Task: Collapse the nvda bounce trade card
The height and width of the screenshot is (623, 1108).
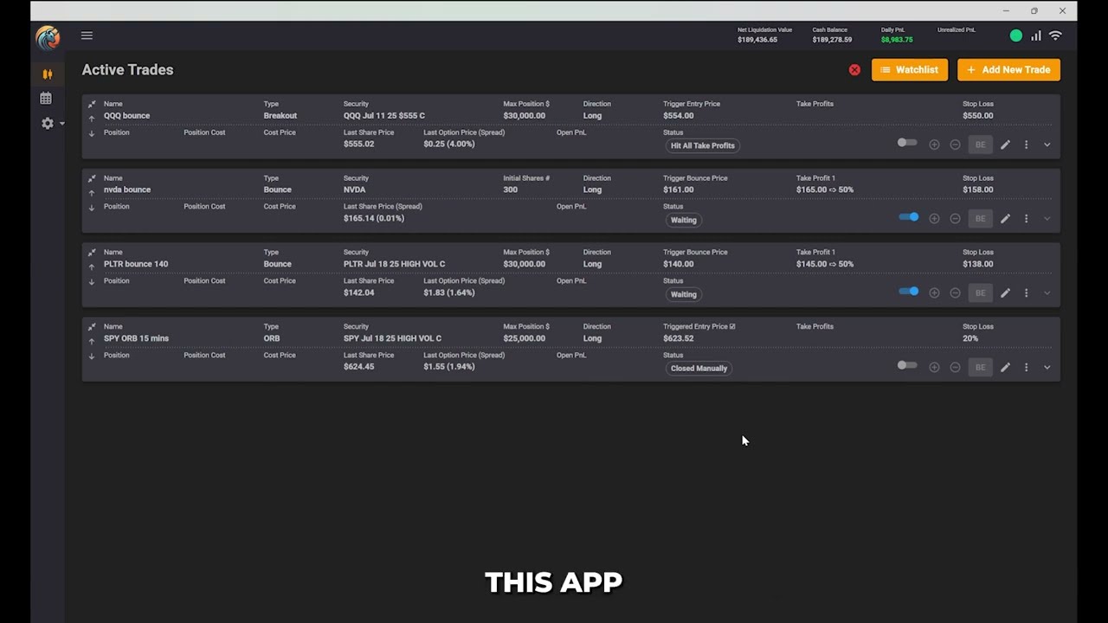Action: [x=92, y=179]
